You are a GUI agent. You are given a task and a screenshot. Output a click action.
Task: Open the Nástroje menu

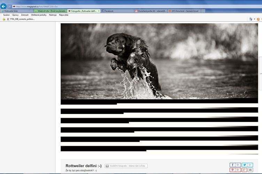coord(53,15)
